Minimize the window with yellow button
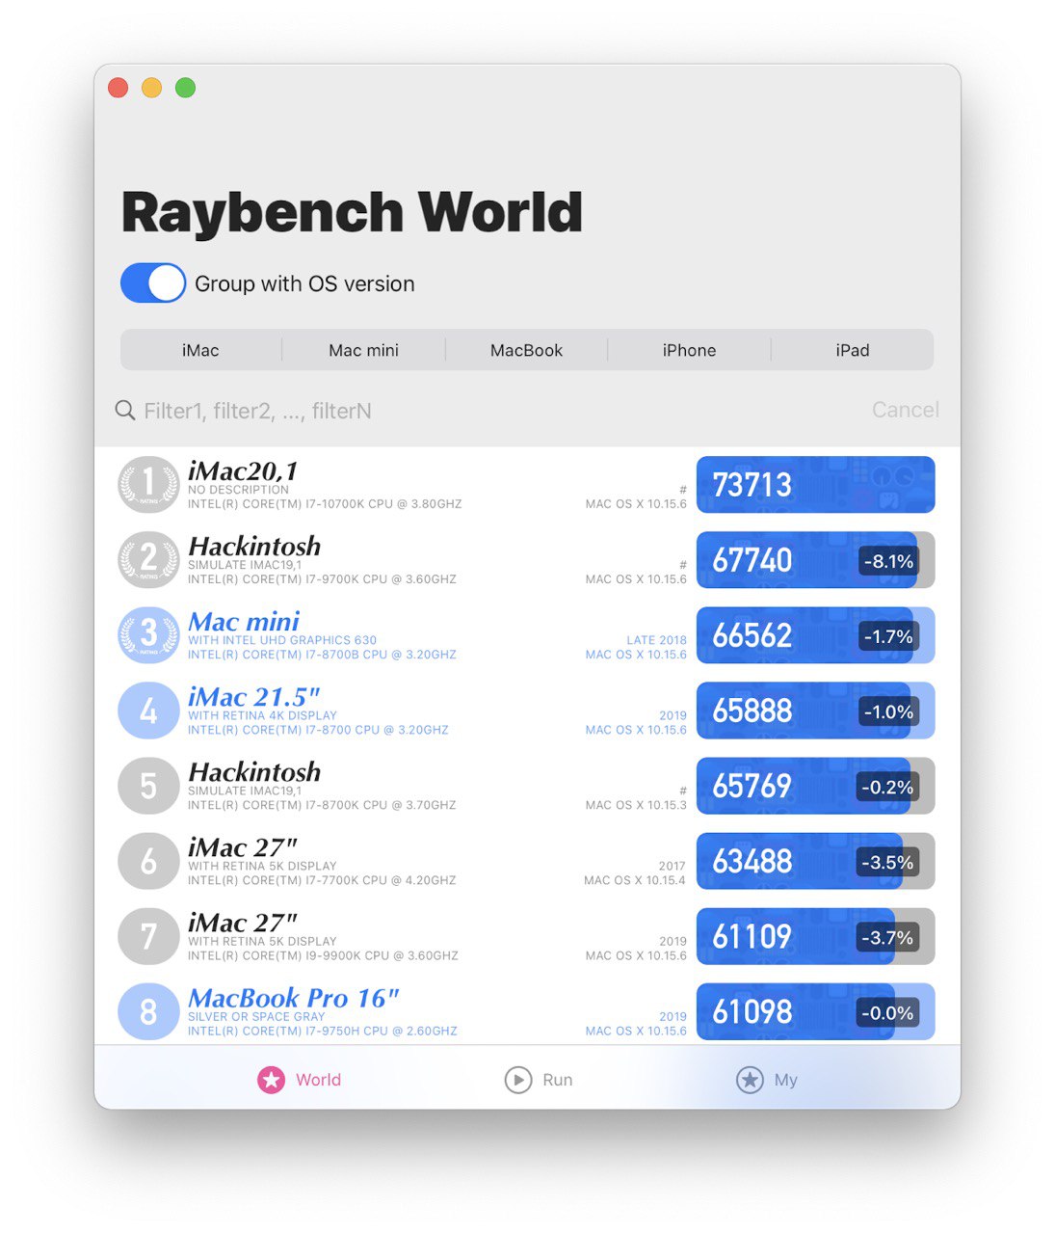Screen dimensions: 1055x1234 point(151,88)
